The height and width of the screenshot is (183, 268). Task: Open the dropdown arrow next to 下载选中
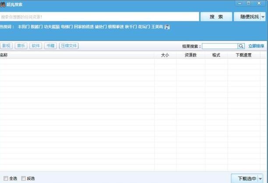[x=260, y=179]
